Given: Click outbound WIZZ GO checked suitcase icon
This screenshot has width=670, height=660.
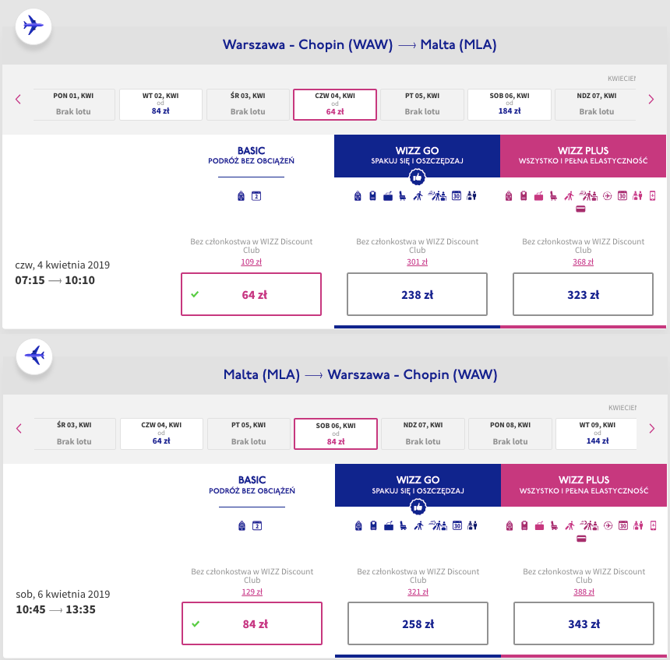Looking at the screenshot, I should point(388,196).
